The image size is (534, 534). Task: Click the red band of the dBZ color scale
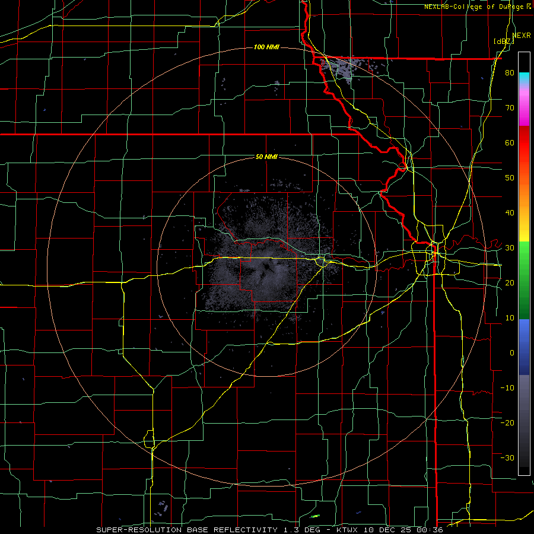point(524,143)
